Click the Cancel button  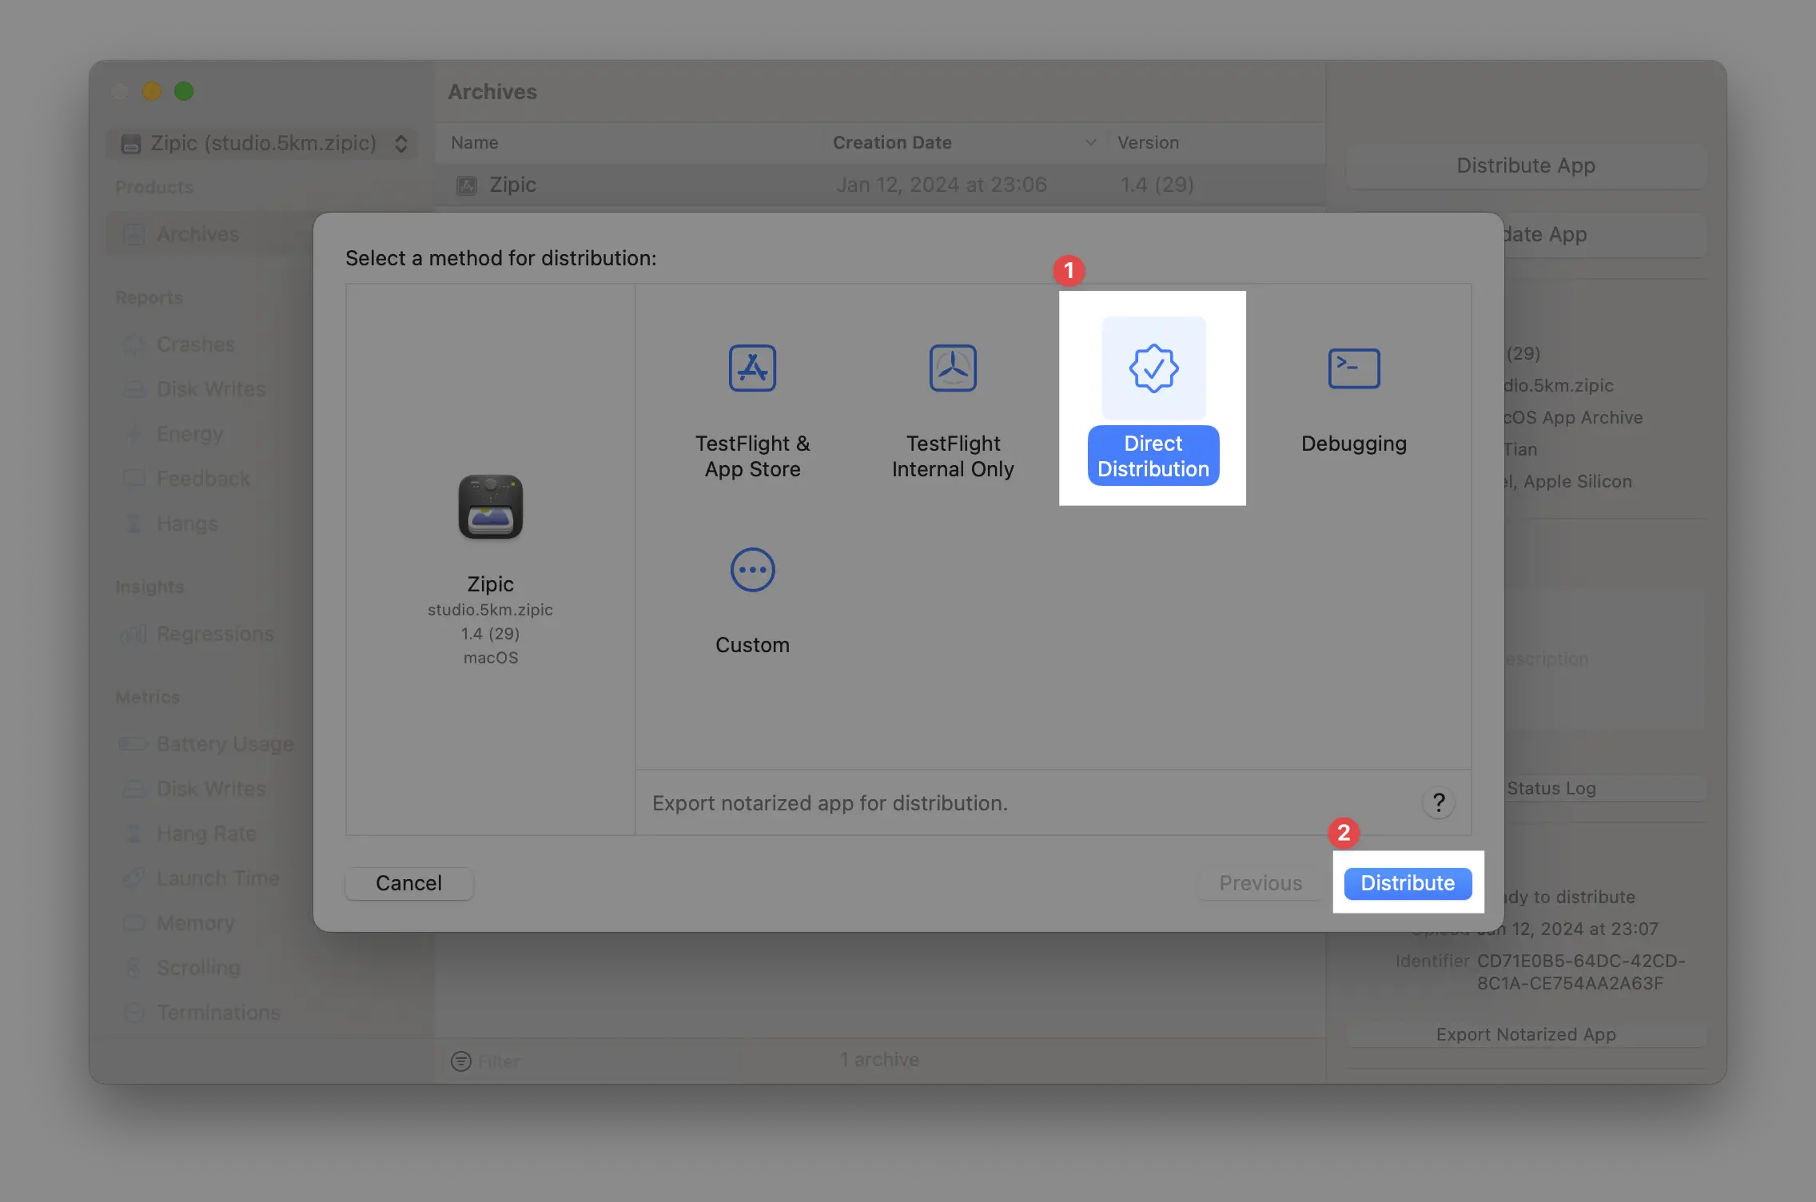point(409,883)
